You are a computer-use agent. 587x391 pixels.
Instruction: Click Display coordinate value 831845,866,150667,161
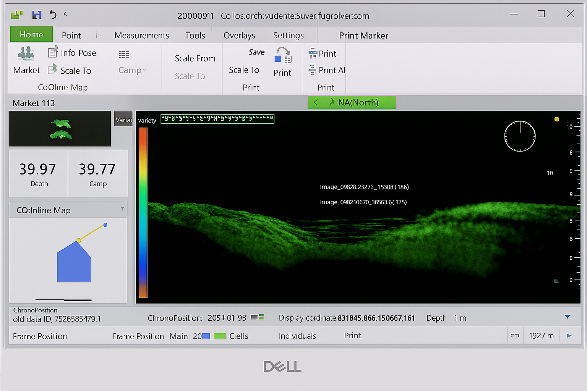click(376, 318)
